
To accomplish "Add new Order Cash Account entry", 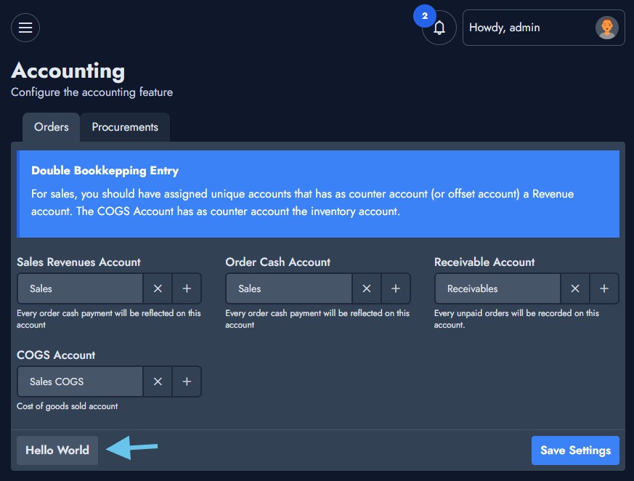I will (396, 288).
